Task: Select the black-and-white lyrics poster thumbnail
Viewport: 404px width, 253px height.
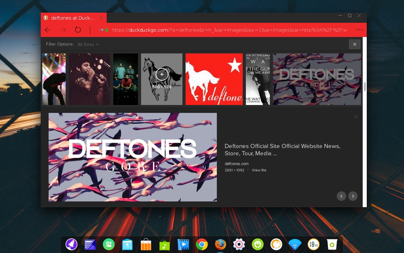Action: tap(258, 79)
